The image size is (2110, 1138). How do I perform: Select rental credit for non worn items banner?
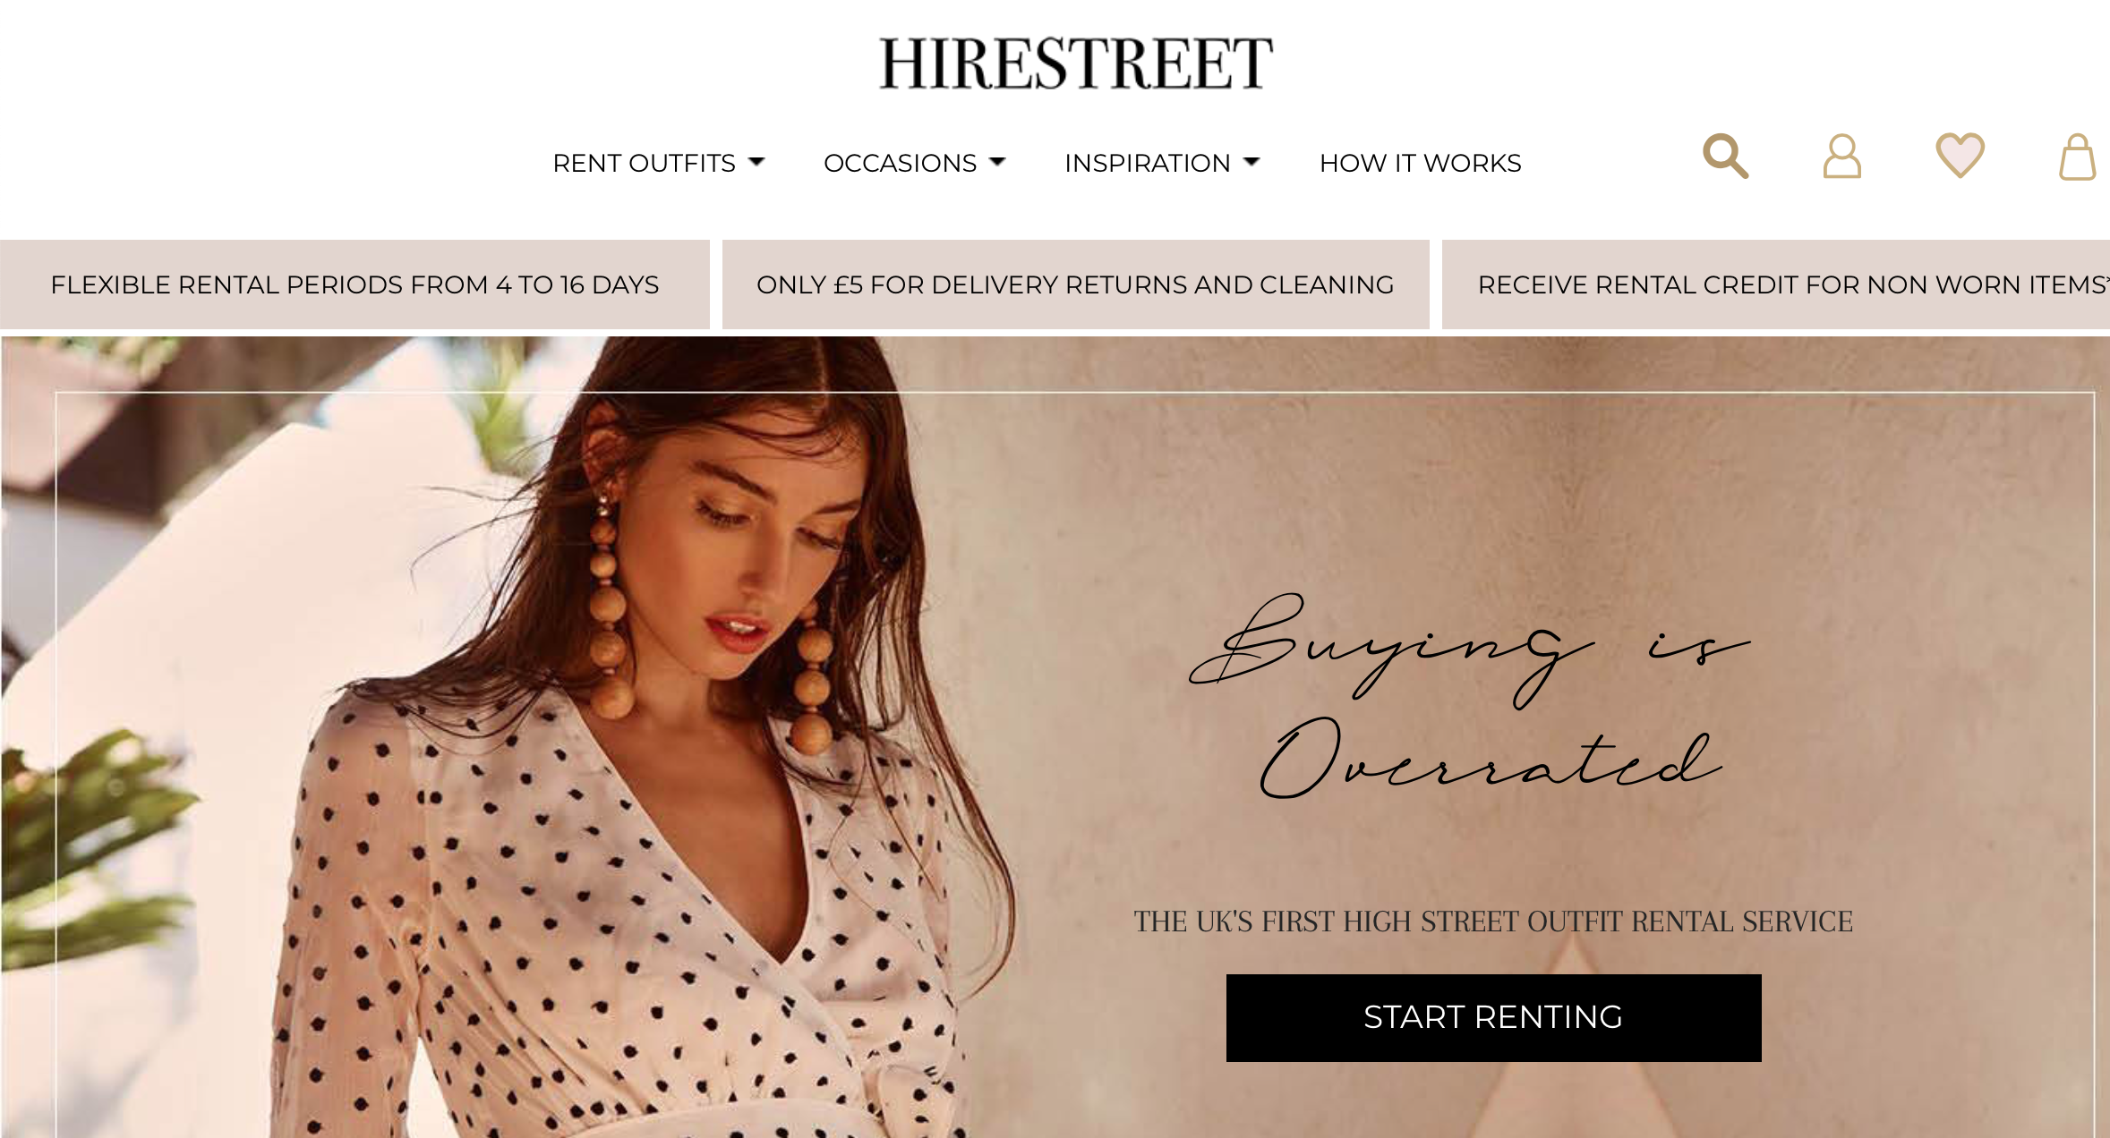pos(1776,284)
